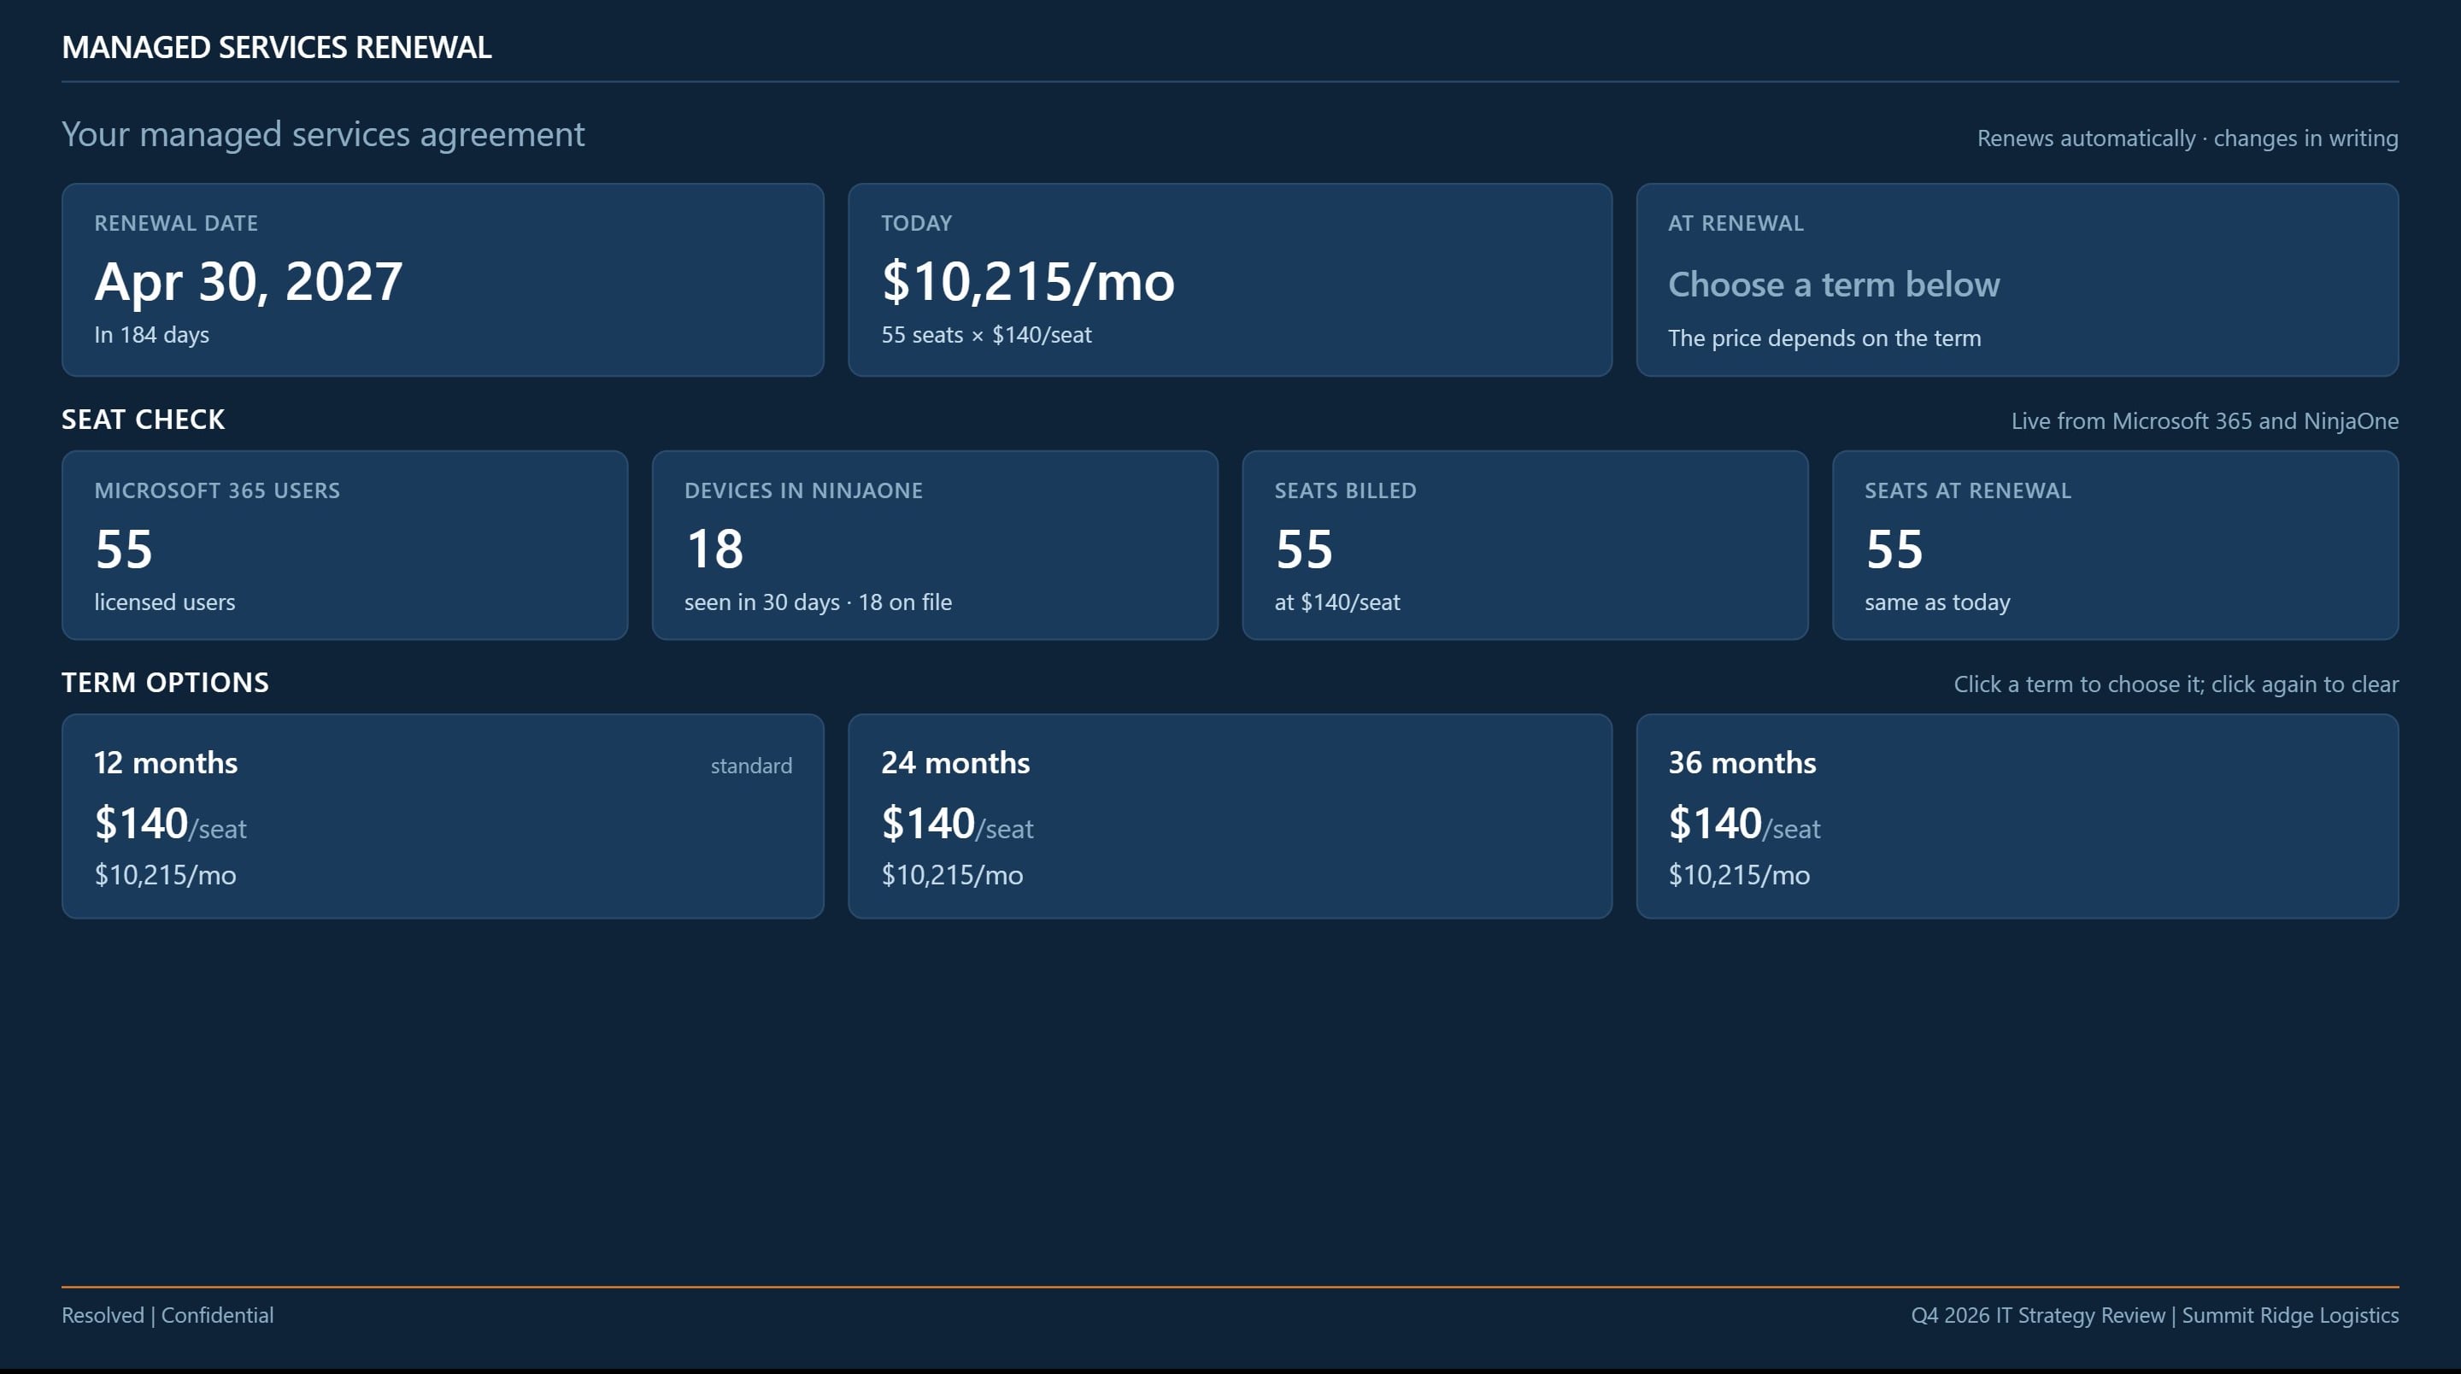Screen dimensions: 2461x1374
Task: Click 'Your managed services agreement' heading
Action: tap(323, 135)
